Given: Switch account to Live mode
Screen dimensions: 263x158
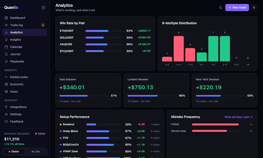Looking at the screenshot, I should (36, 151).
